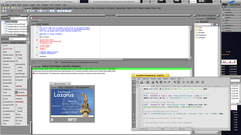
Task: Toggle unprinted characters pilcrow icon in CudaText
Action: pyautogui.click(x=175, y=82)
